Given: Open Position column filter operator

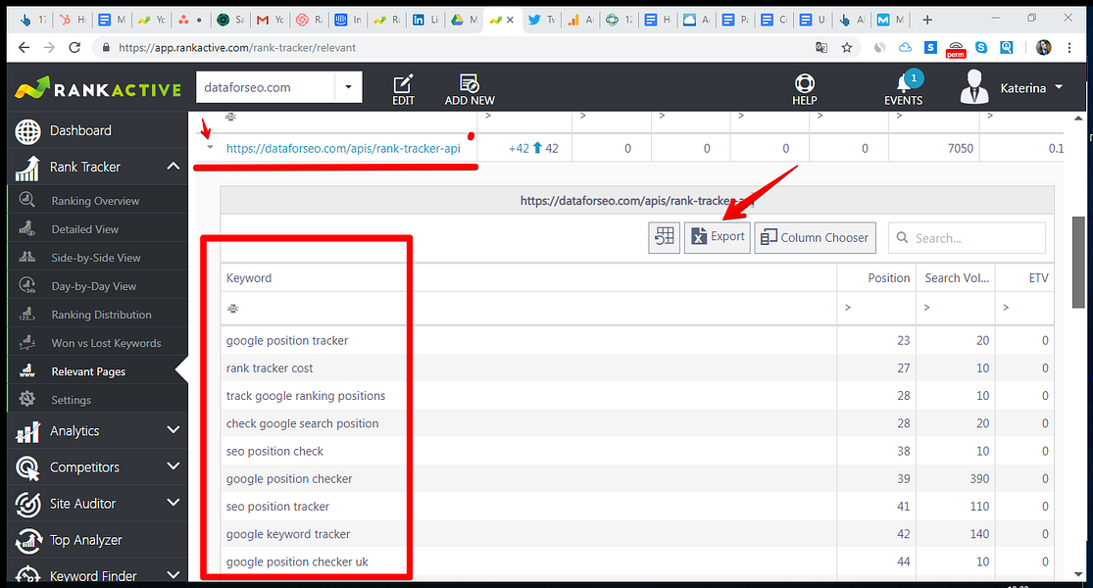Looking at the screenshot, I should [848, 308].
